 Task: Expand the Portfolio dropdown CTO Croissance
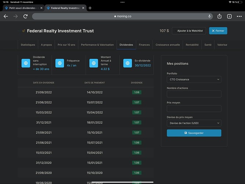click(x=194, y=79)
